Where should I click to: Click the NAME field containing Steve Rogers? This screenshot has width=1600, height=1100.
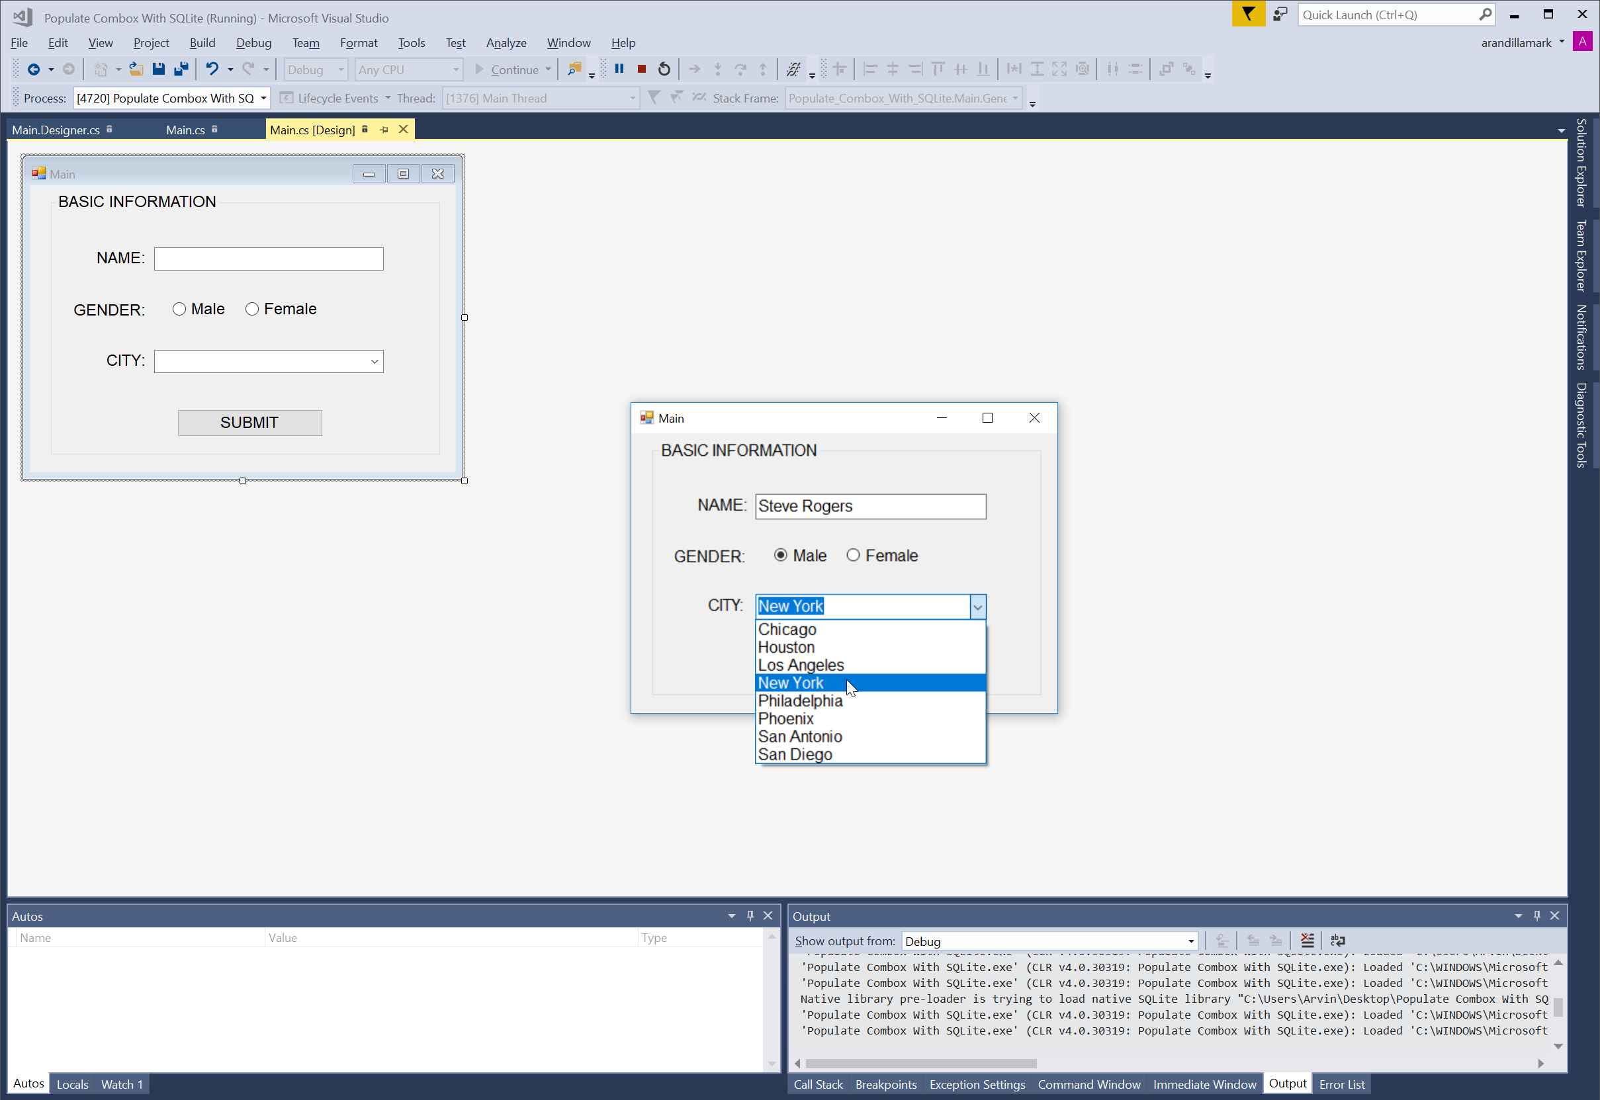871,507
